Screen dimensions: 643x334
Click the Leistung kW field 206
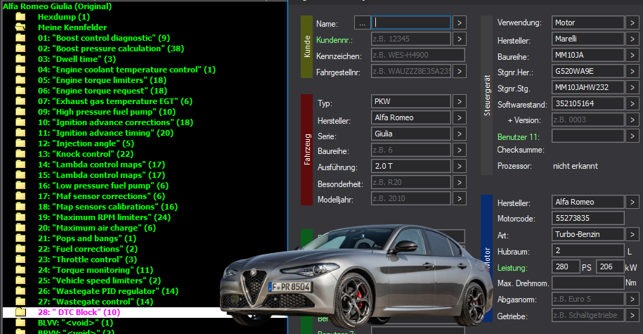click(x=610, y=266)
